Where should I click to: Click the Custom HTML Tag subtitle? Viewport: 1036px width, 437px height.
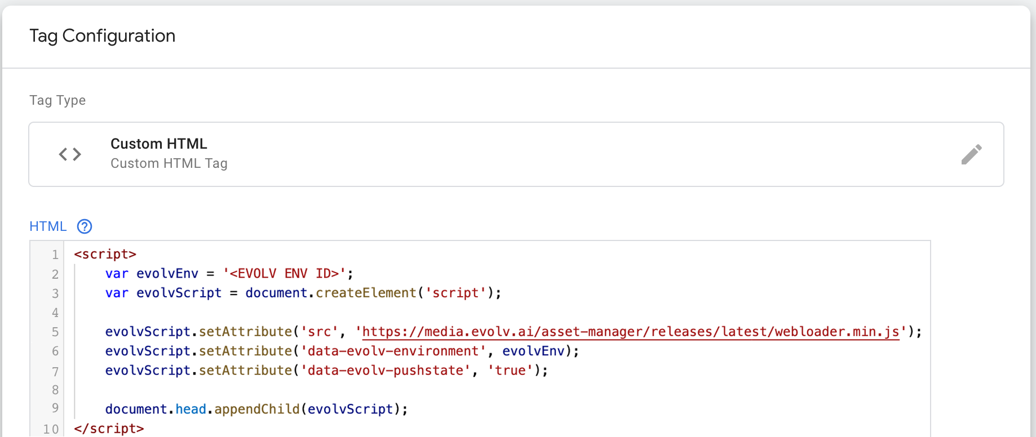169,163
